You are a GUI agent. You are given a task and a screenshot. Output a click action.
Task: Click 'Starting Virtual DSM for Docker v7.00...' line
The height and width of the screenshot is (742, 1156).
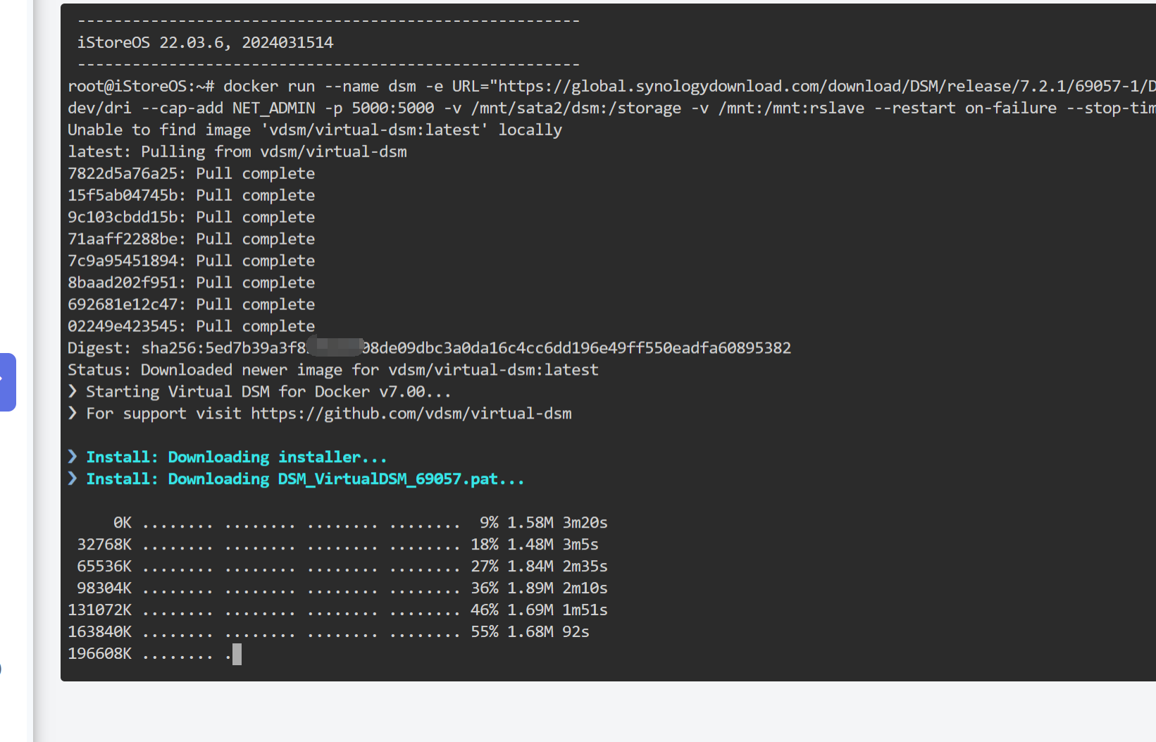(259, 392)
